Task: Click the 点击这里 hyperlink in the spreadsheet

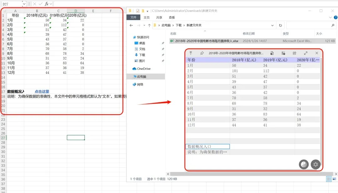Action: [42, 92]
